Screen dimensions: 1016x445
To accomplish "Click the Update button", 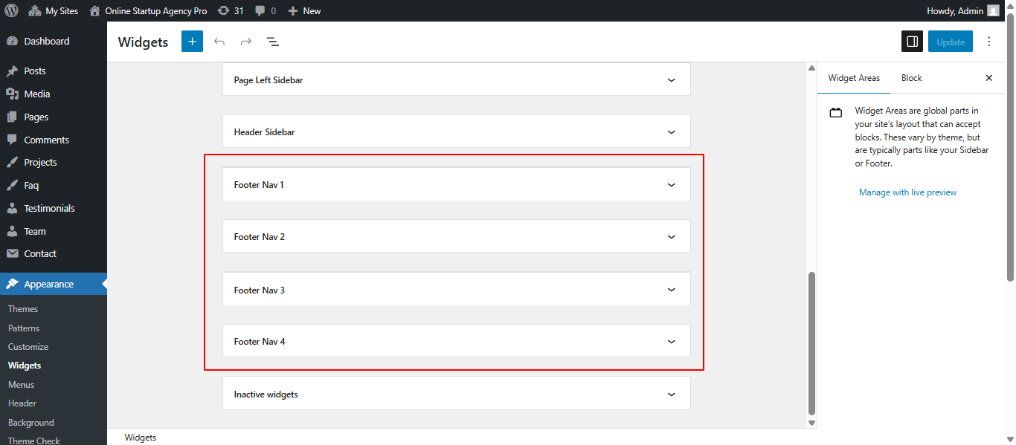I will click(x=950, y=41).
